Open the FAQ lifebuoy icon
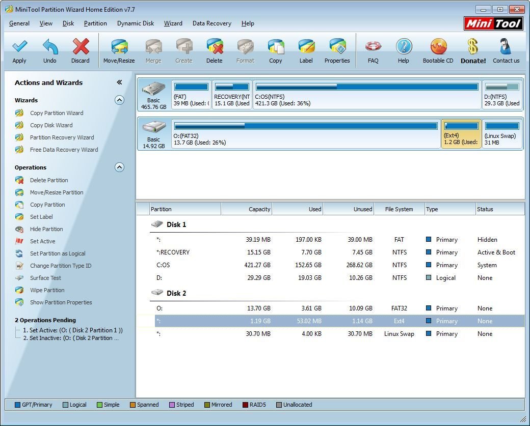This screenshot has height=426, width=530. point(373,46)
